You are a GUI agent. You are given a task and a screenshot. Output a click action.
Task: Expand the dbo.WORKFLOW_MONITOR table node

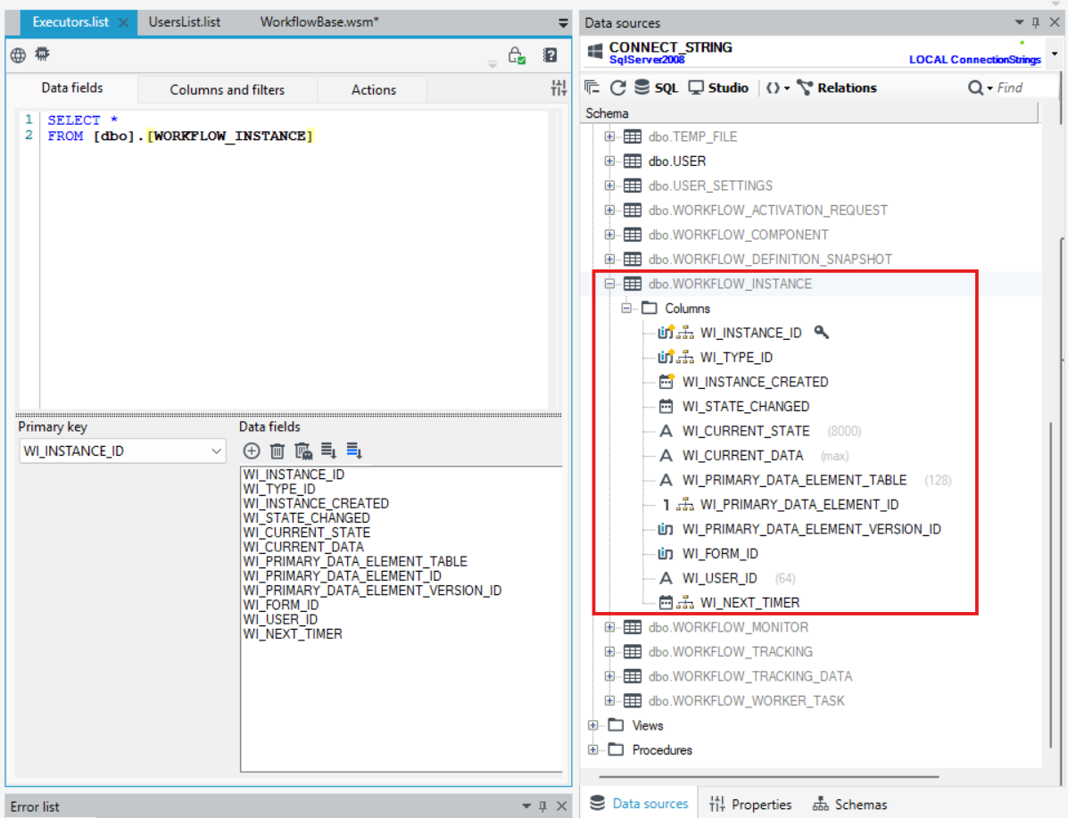click(x=609, y=627)
